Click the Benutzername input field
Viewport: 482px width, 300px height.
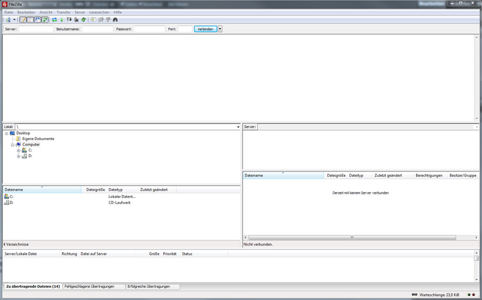coord(98,29)
